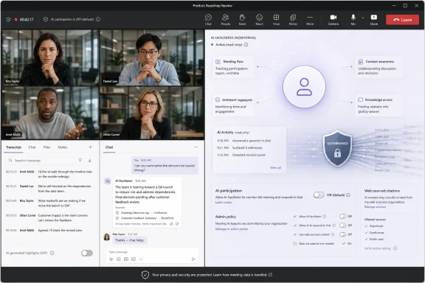Click info icon next to Active (read-only)

246,45
